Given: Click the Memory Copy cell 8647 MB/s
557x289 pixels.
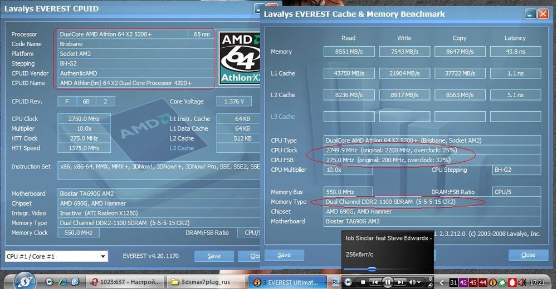Looking at the screenshot, I should 460,52.
